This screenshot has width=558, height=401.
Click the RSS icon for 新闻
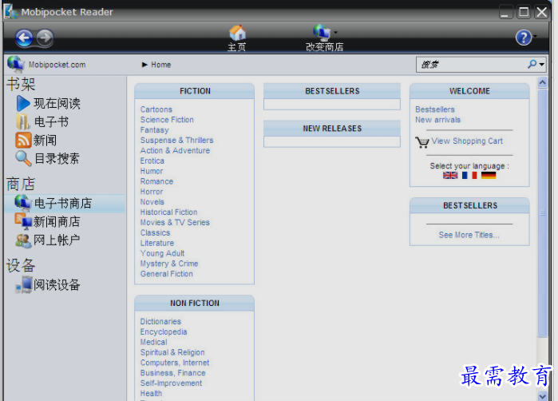(23, 140)
